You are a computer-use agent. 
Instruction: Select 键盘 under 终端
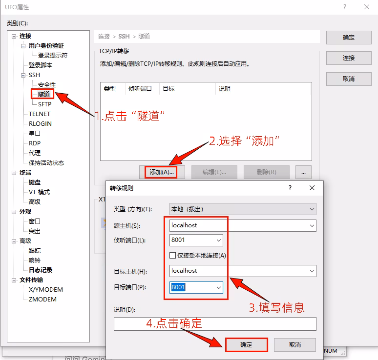35,182
